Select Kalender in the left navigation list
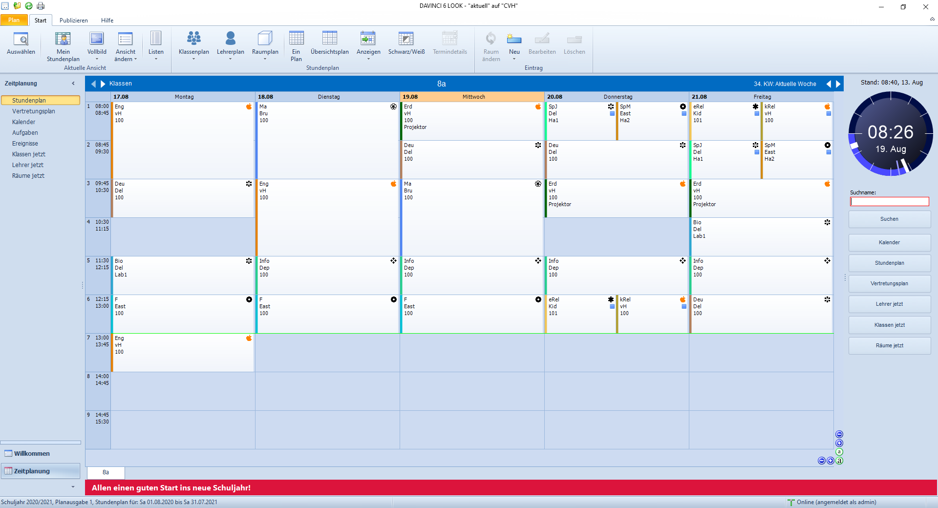938x508 pixels. pos(24,122)
